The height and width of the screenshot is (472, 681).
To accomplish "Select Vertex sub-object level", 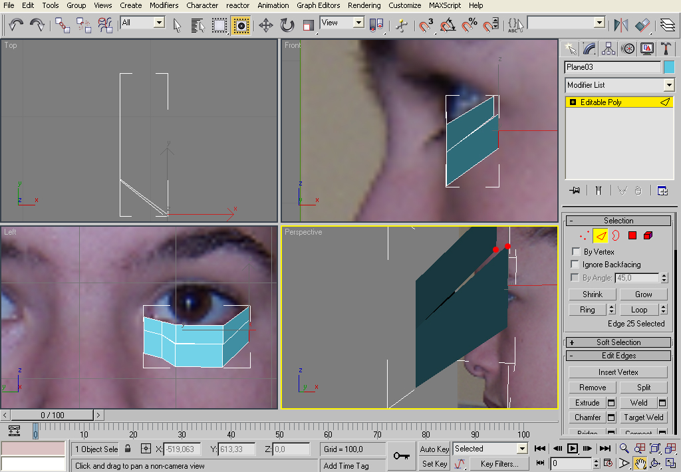I will click(585, 235).
